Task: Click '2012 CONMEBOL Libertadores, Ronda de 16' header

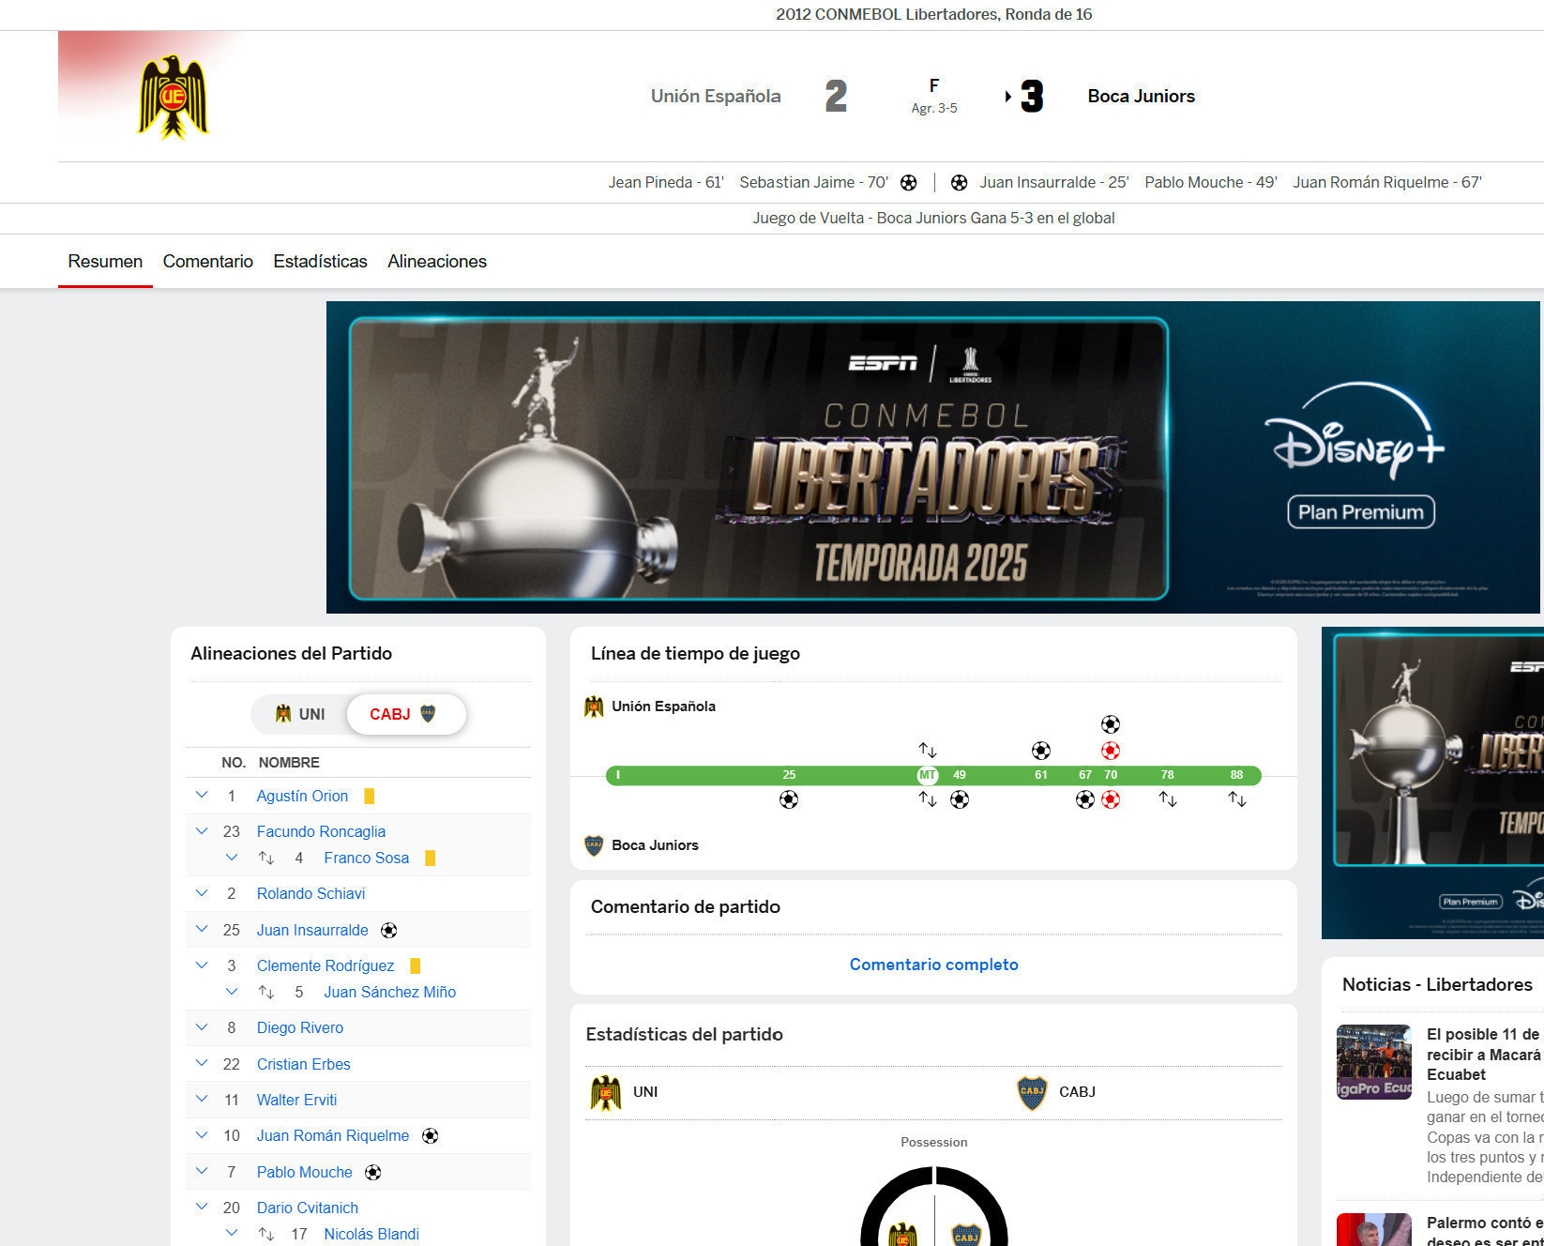Action: point(933,14)
